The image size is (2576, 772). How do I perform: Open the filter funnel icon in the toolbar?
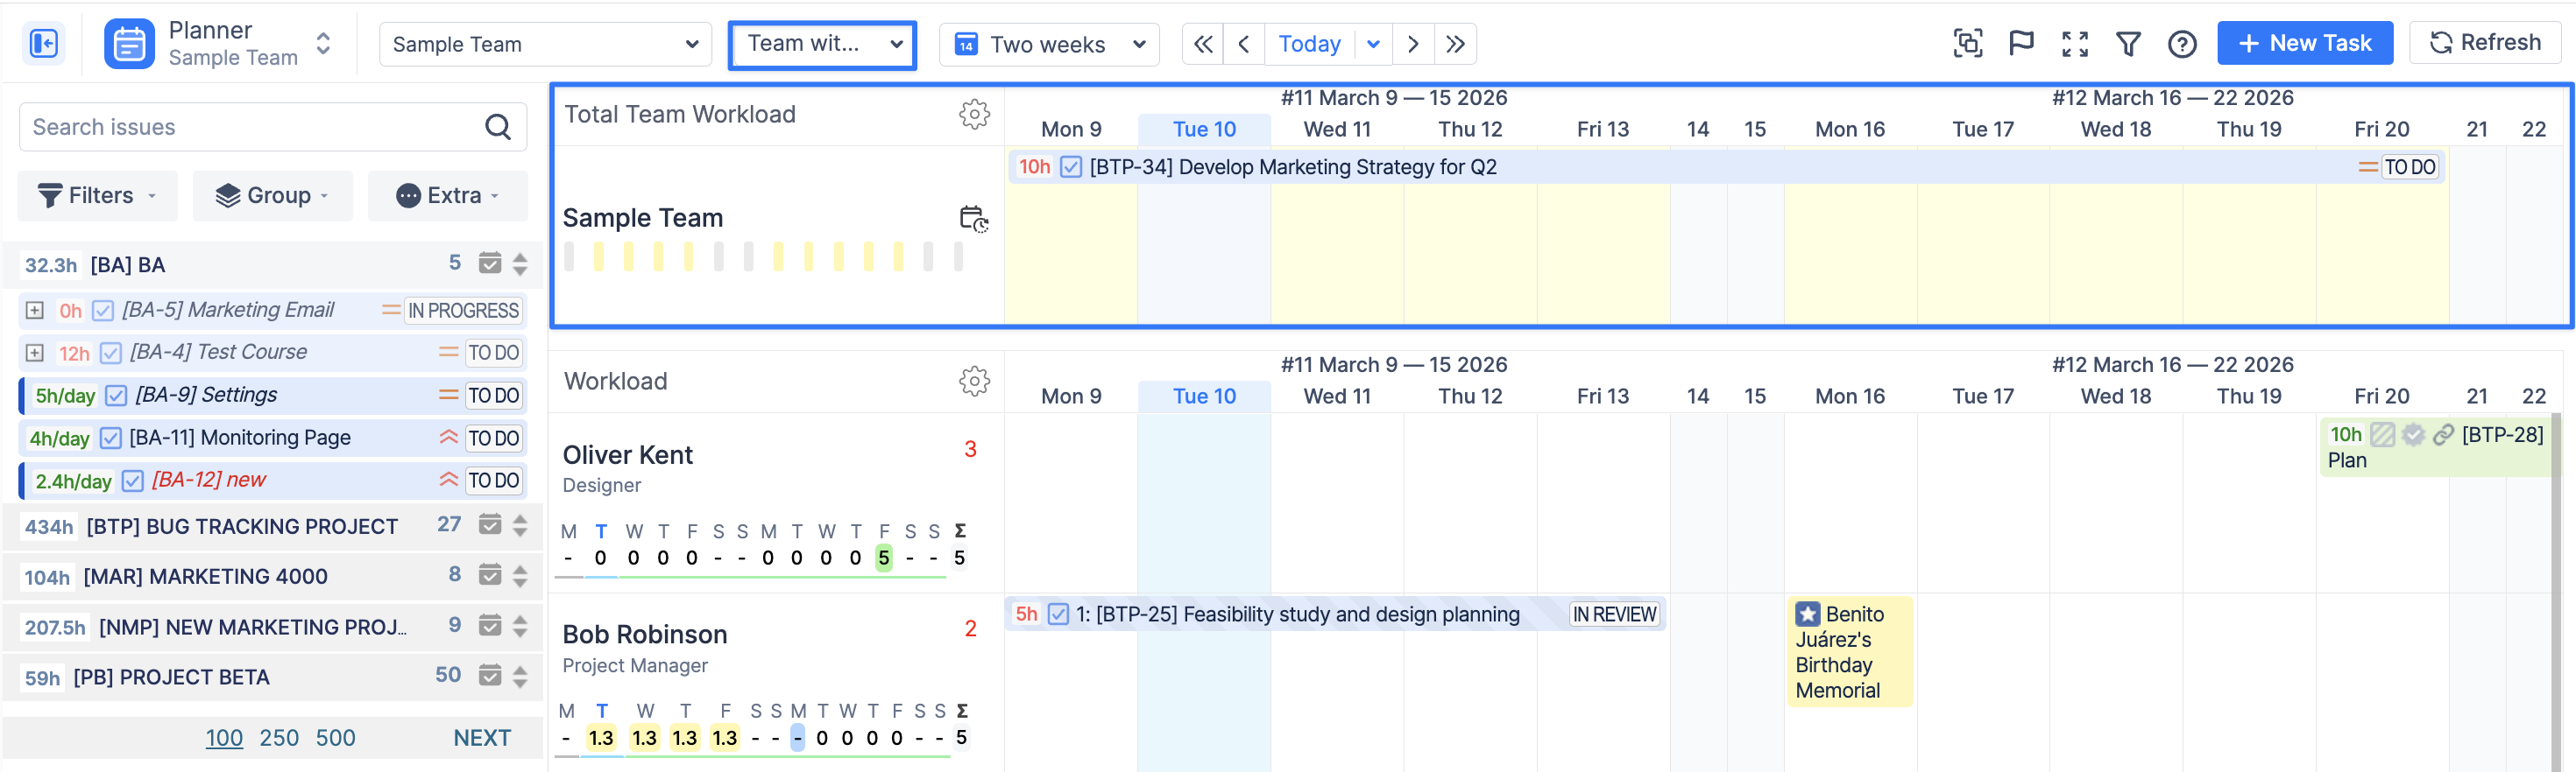[2128, 43]
